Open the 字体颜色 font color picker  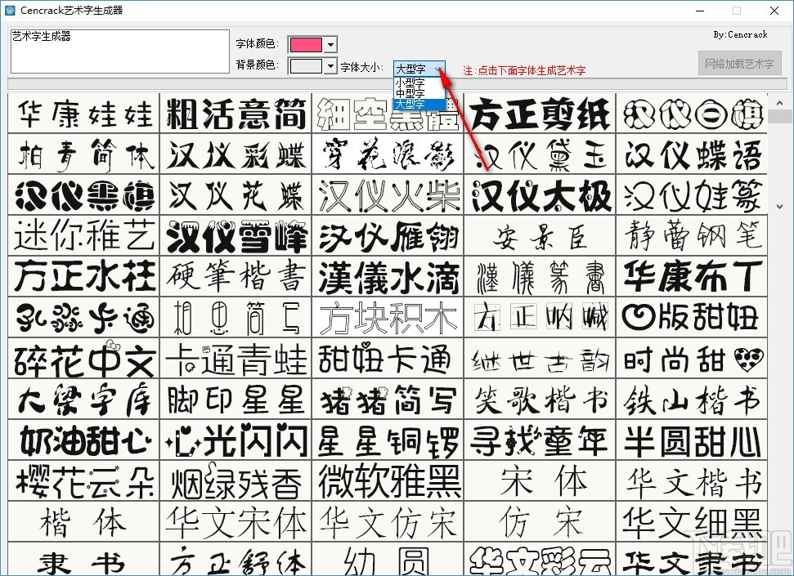point(331,44)
